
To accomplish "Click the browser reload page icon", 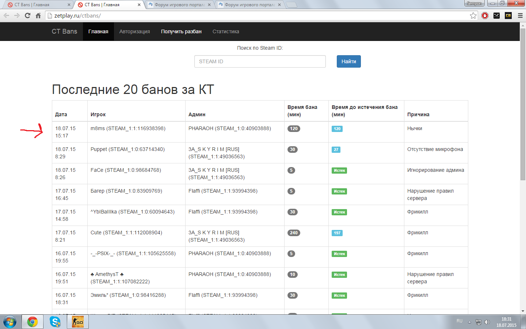I will coord(27,15).
